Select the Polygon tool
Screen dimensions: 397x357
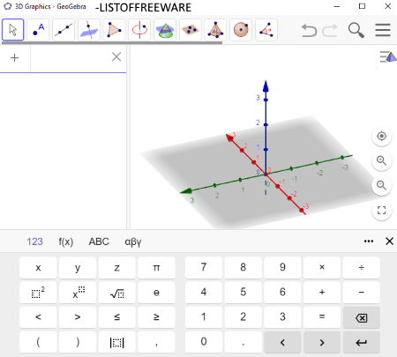[114, 30]
